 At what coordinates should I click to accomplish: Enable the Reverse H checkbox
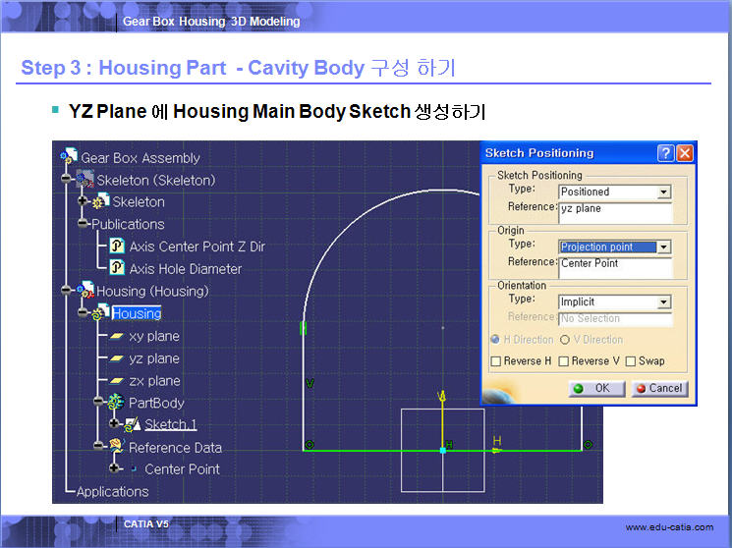[497, 361]
